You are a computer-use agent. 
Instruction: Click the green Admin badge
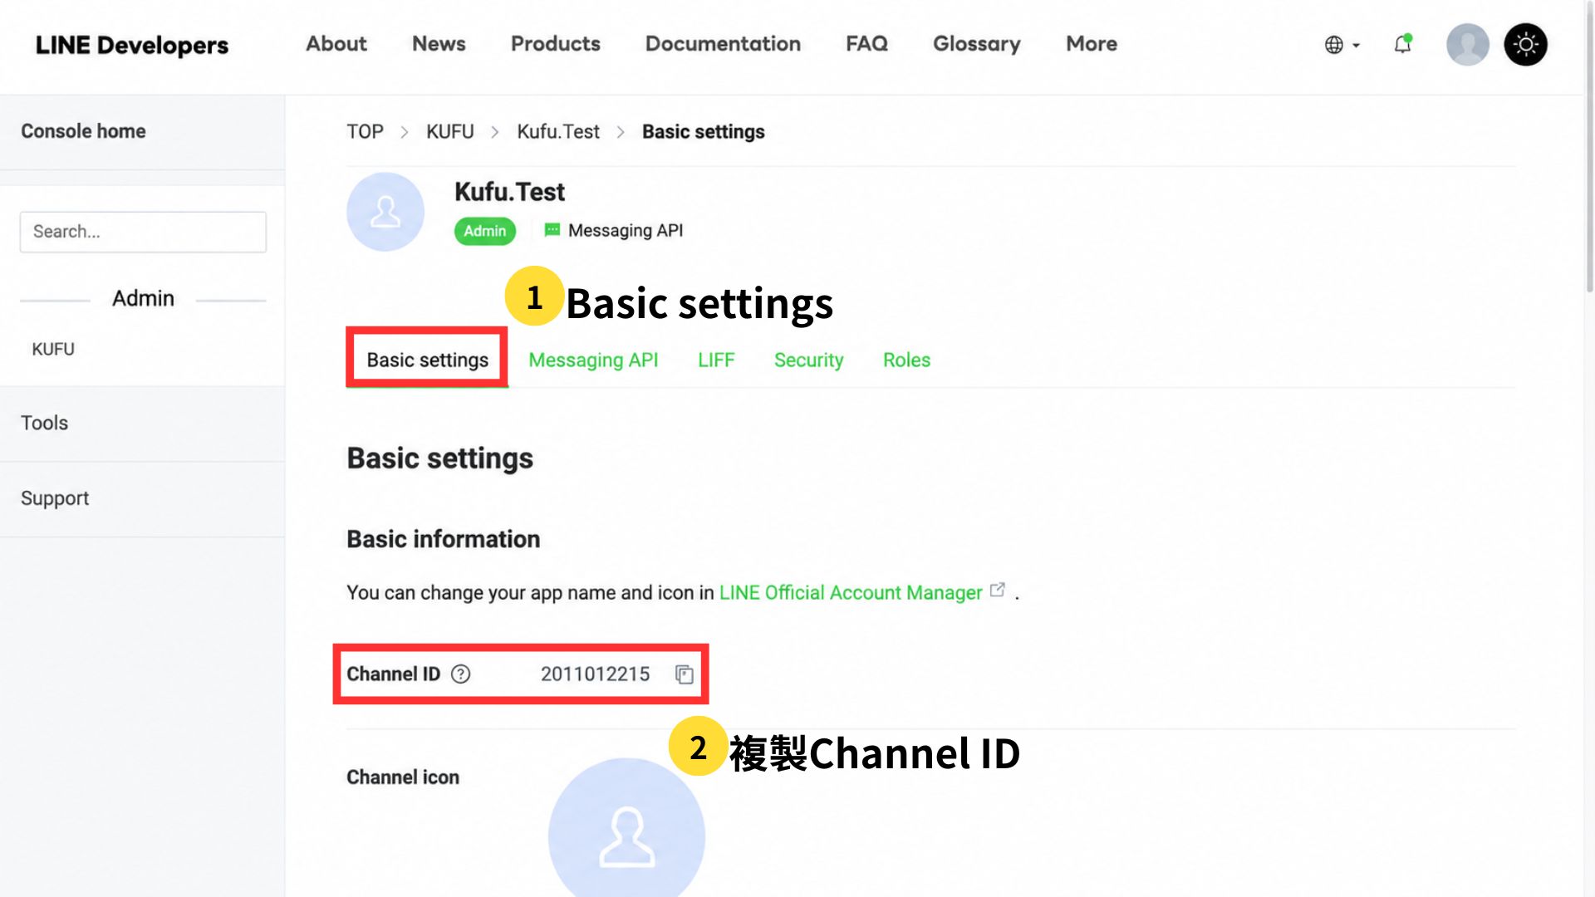(484, 231)
